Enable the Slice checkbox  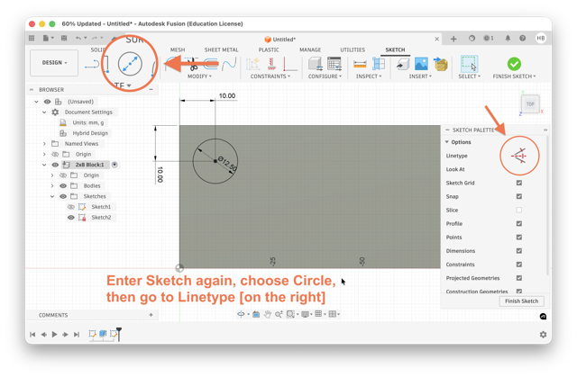(x=519, y=210)
